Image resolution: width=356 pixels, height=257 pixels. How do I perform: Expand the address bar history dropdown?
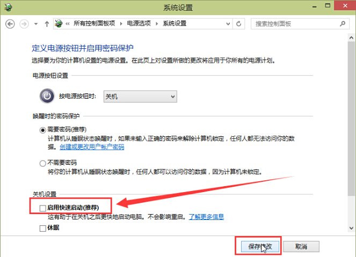tap(231, 24)
